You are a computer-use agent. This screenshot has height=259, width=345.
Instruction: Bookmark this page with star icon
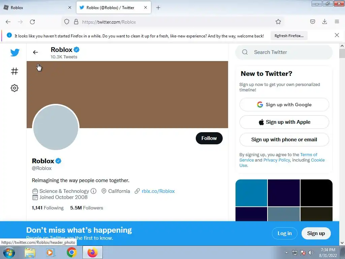point(278,22)
